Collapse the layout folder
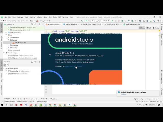The width and height of the screenshot is (163, 122). tap(8, 40)
